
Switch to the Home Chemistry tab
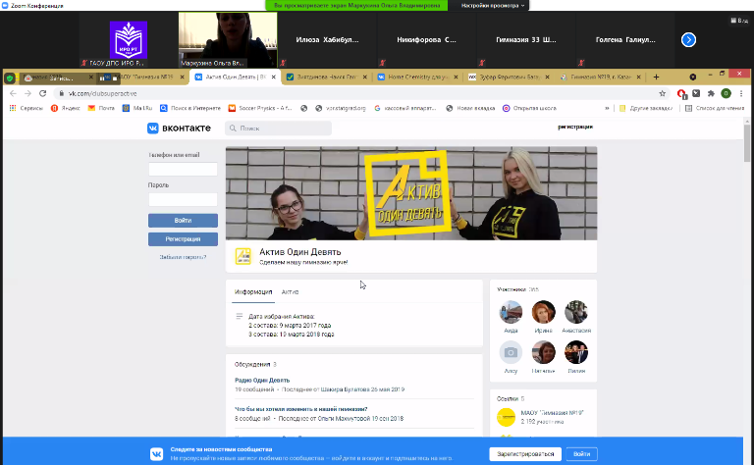(x=416, y=77)
